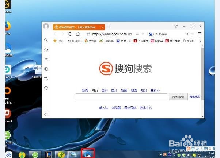Screen dimensions: 220x158
Task: Go back to previous page
Action: coord(55,34)
